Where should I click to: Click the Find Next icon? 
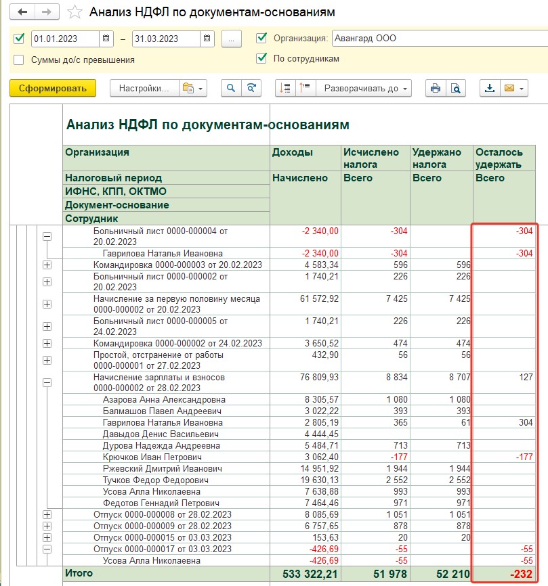251,89
